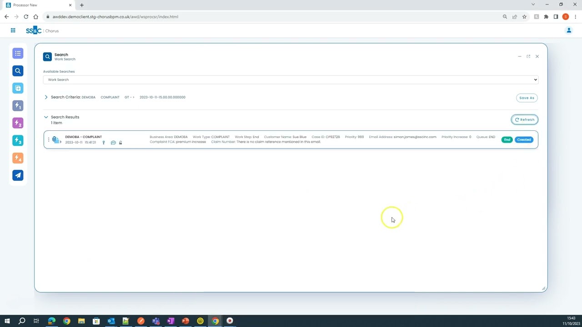582x327 pixels.
Task: Open the apps grid launcher
Action: (13, 30)
